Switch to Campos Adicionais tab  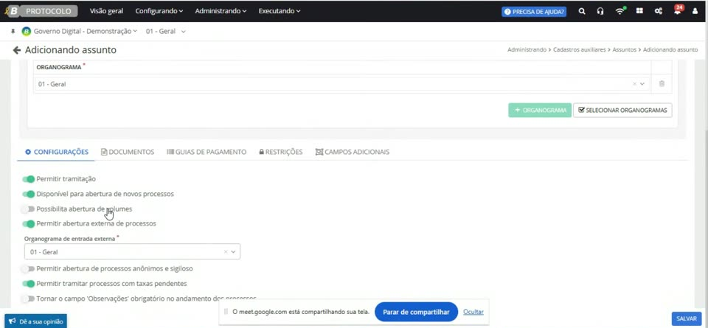click(353, 152)
